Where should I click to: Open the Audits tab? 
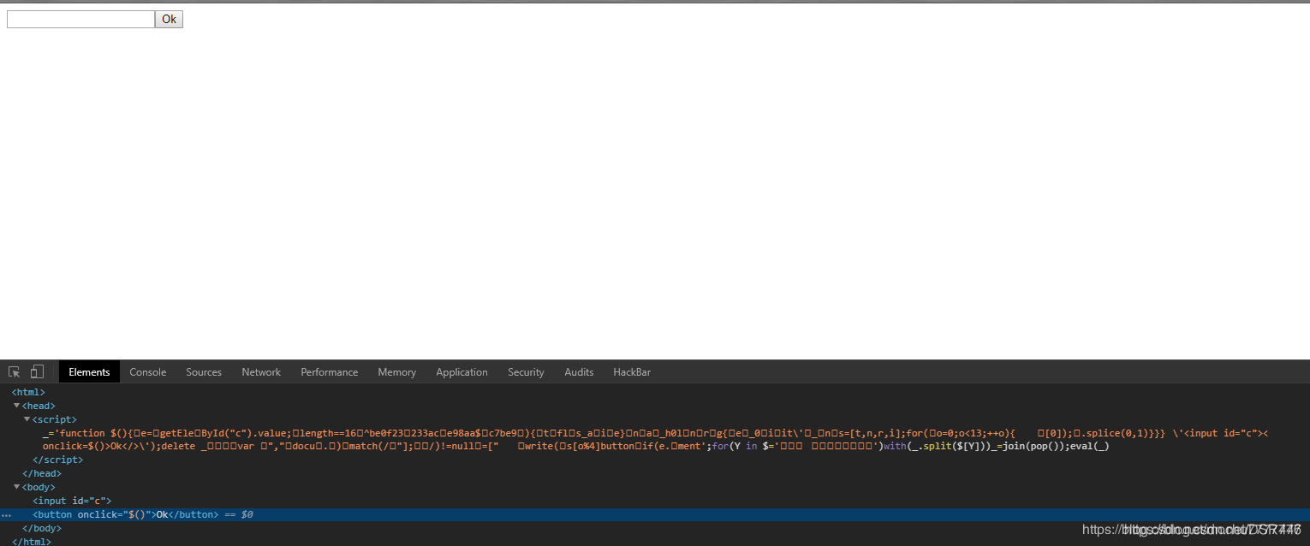tap(579, 371)
